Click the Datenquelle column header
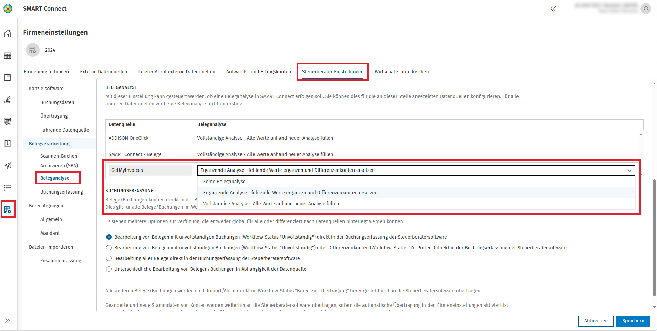The height and width of the screenshot is (331, 657). (122, 124)
